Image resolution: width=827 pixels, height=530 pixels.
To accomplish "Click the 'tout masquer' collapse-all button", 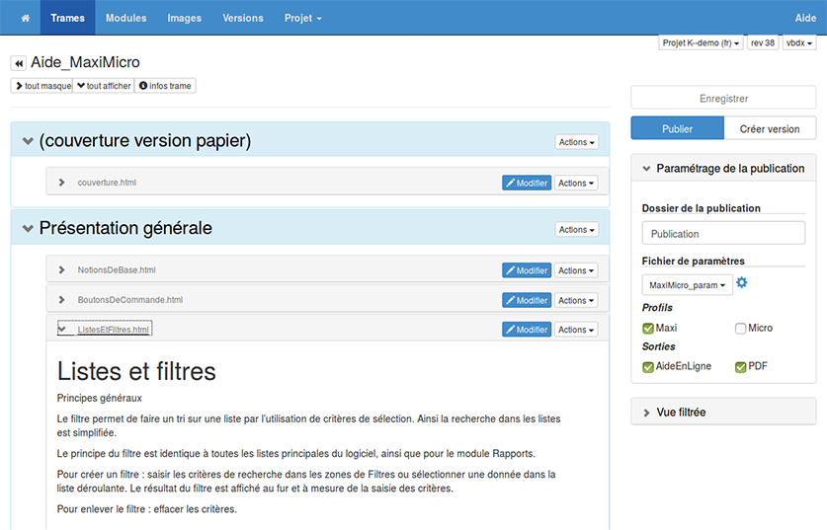I will tap(41, 86).
